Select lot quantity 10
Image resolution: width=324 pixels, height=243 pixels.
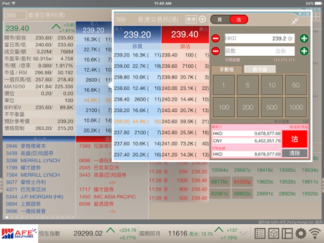[272, 85]
